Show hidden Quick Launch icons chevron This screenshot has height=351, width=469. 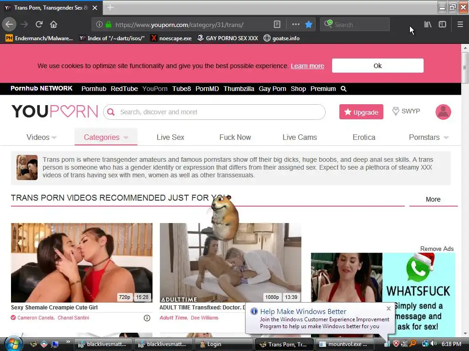[x=68, y=341]
